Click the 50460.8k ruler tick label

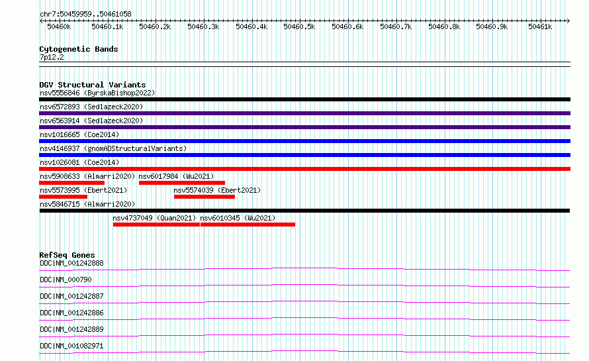[x=444, y=26]
